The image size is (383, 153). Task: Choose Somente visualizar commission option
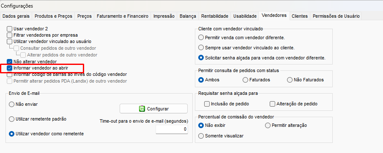coord(201,136)
